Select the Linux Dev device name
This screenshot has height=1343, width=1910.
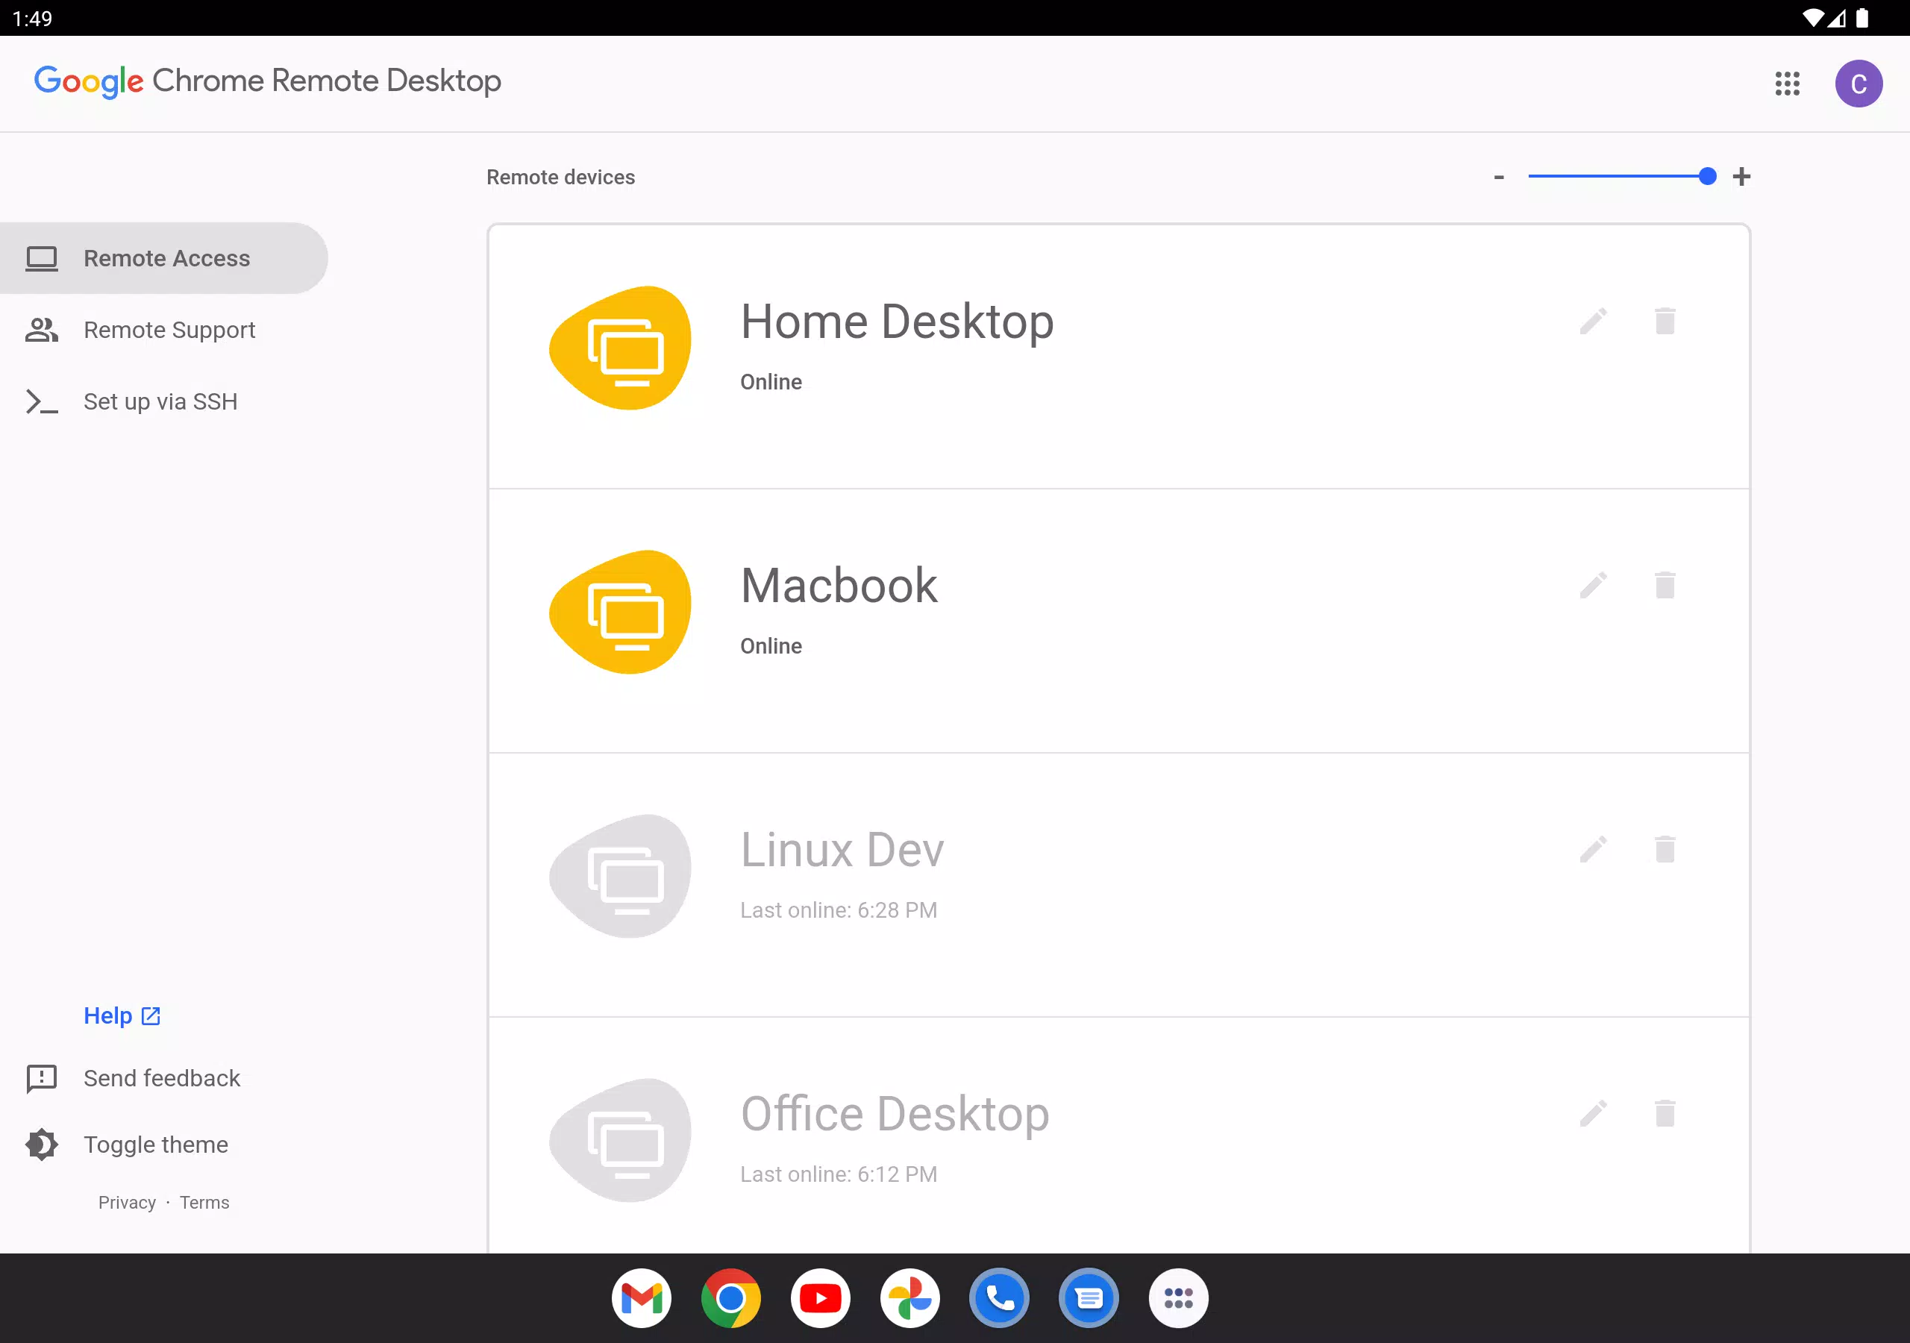(x=842, y=850)
